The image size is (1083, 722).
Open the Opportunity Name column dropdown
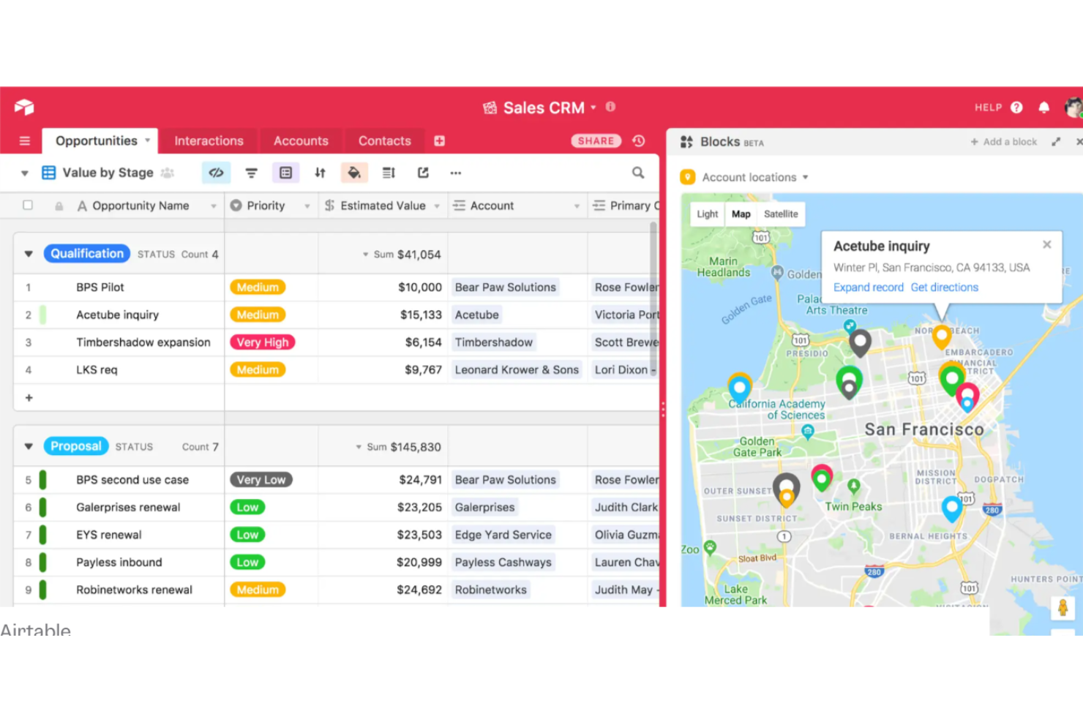click(x=214, y=206)
